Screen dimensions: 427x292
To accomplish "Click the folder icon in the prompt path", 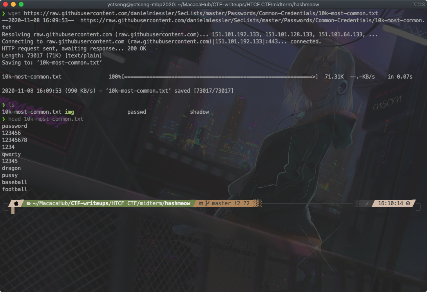I will point(29,203).
